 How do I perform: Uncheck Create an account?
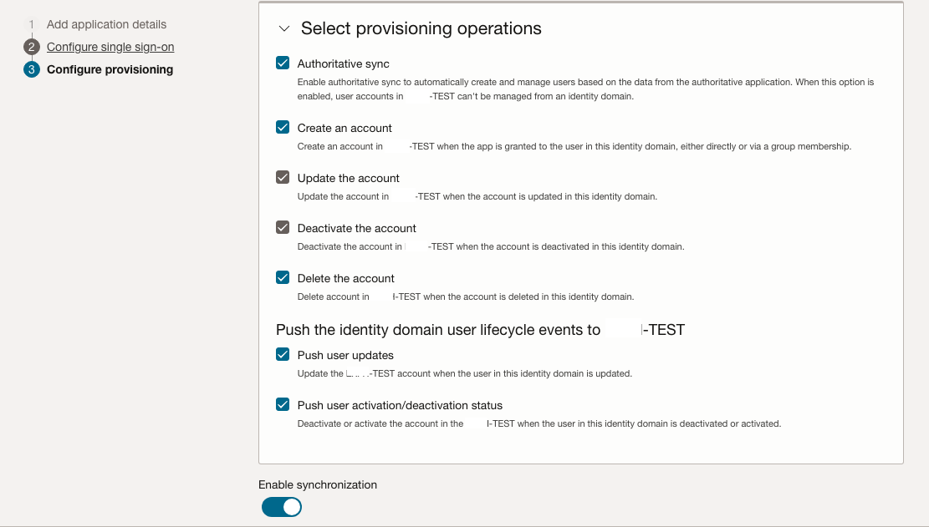click(282, 127)
